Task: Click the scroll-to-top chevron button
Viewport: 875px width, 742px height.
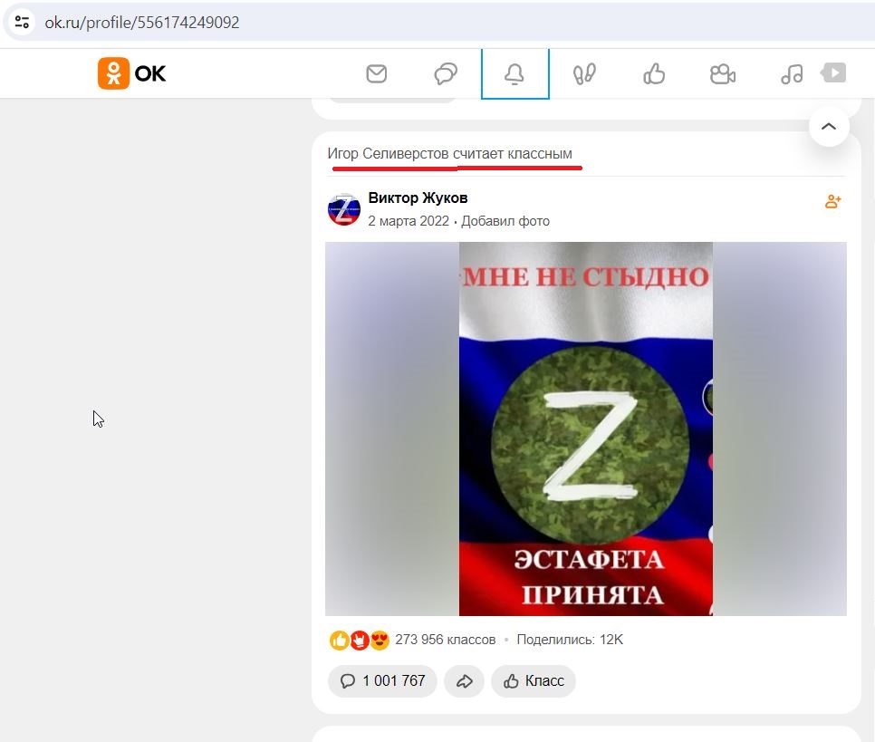Action: 829,126
